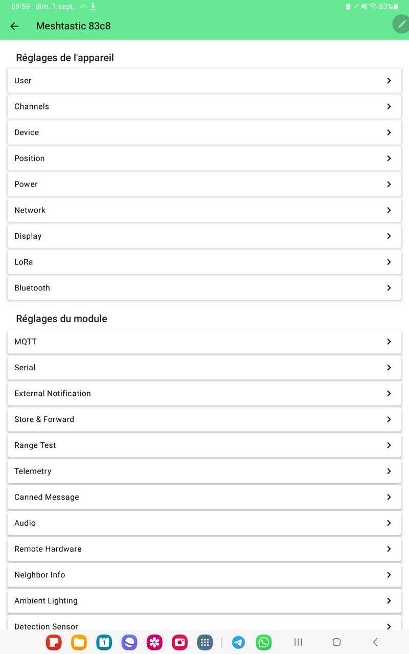Expand the LoRa chevron arrow
The image size is (409, 654).
pyautogui.click(x=389, y=262)
